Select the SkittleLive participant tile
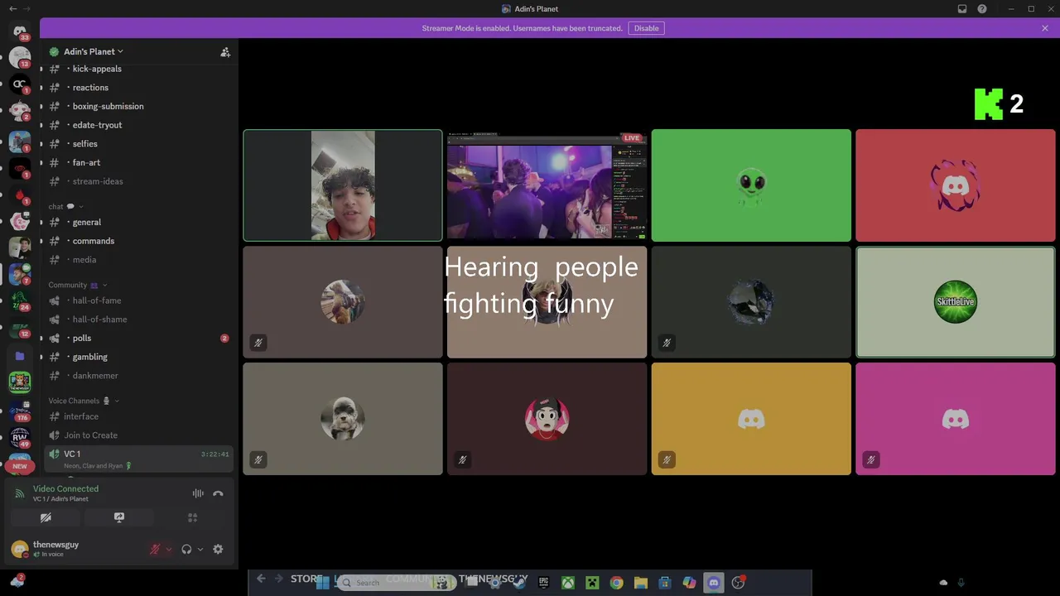1060x596 pixels. (956, 302)
